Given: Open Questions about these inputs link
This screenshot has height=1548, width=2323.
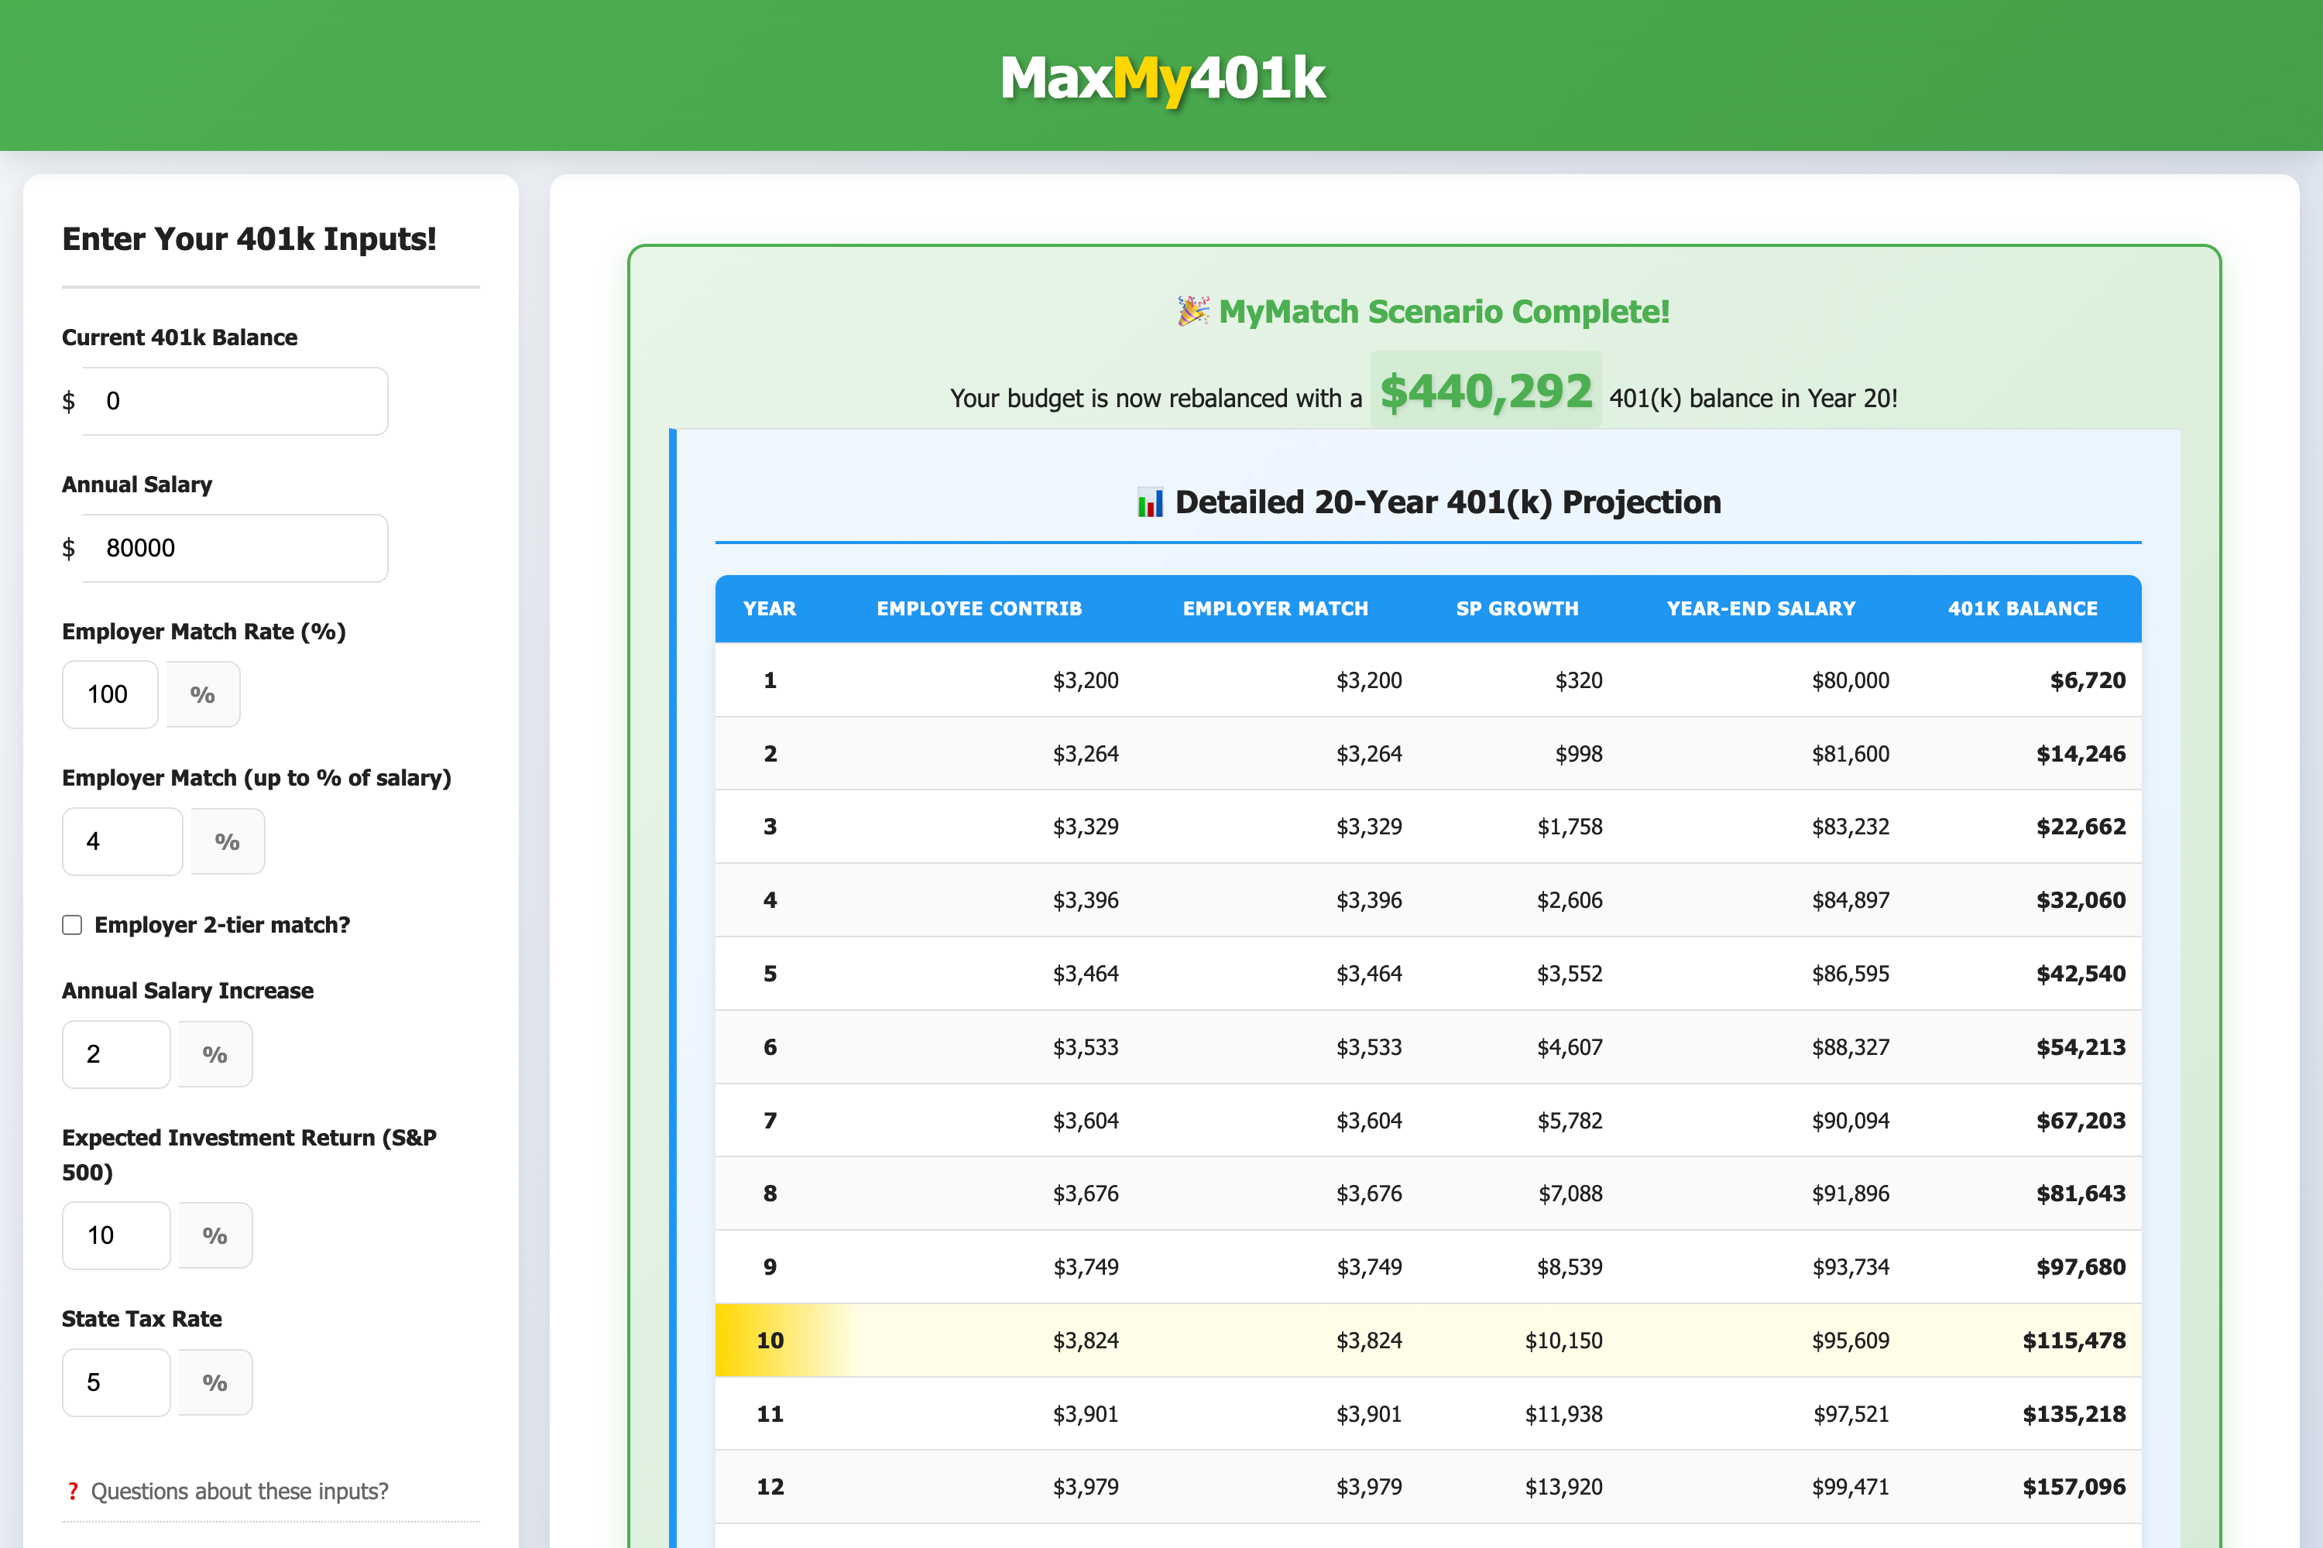Looking at the screenshot, I should pyautogui.click(x=239, y=1491).
